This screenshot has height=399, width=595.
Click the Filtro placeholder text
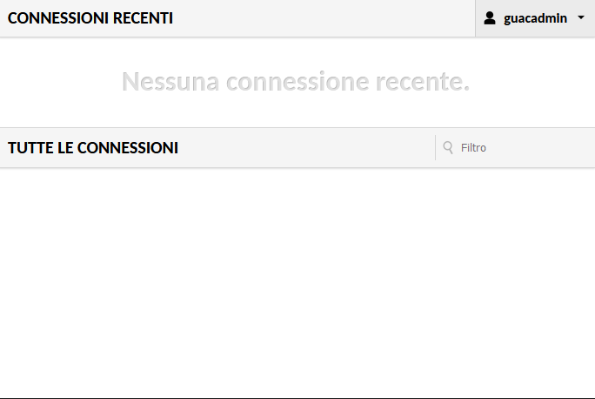pyautogui.click(x=473, y=147)
